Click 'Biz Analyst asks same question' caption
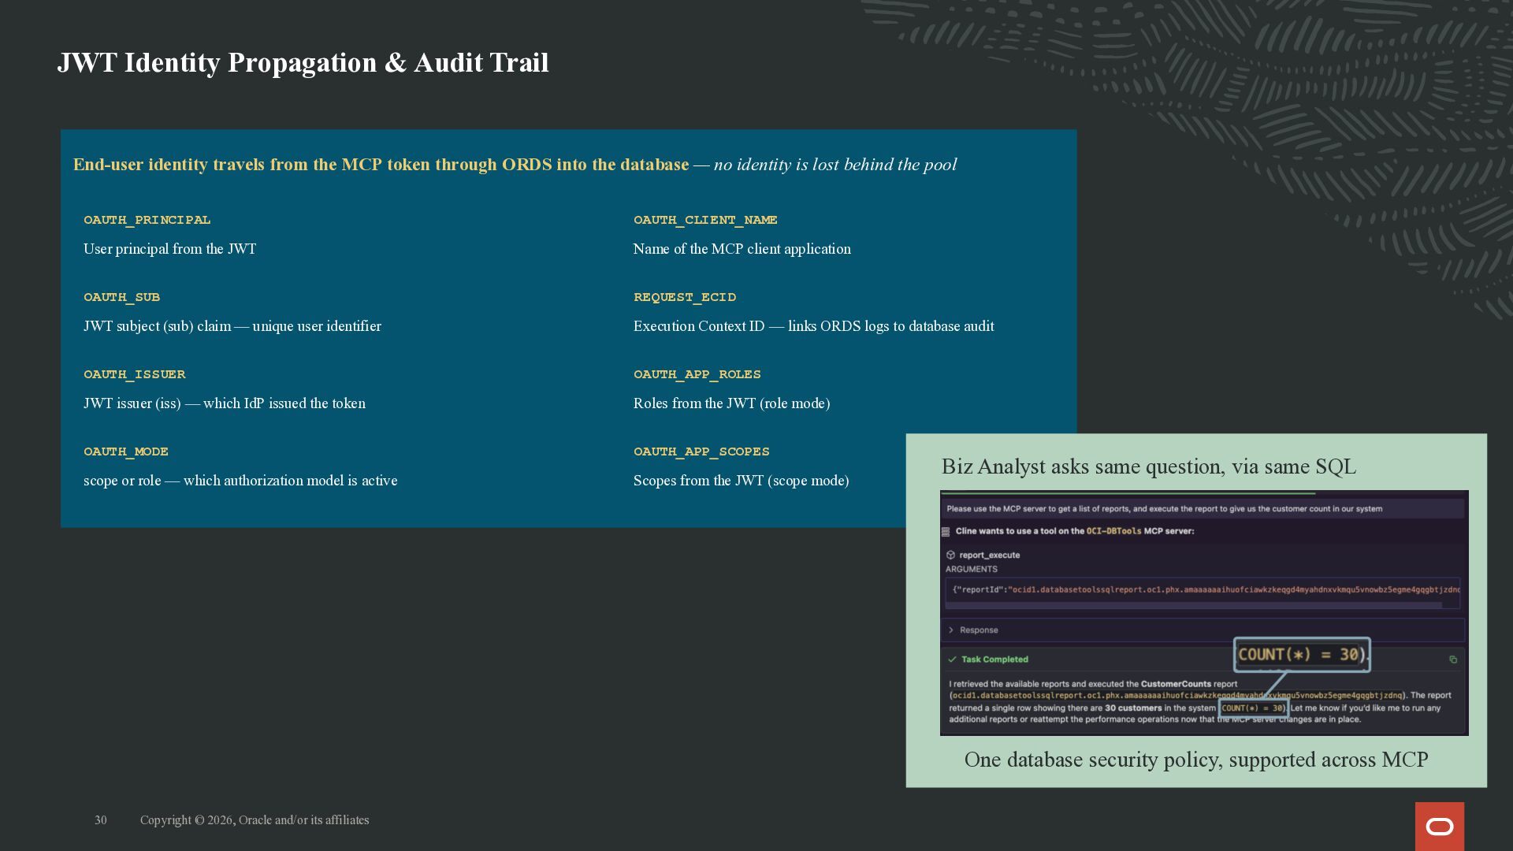This screenshot has width=1513, height=851. (1149, 466)
